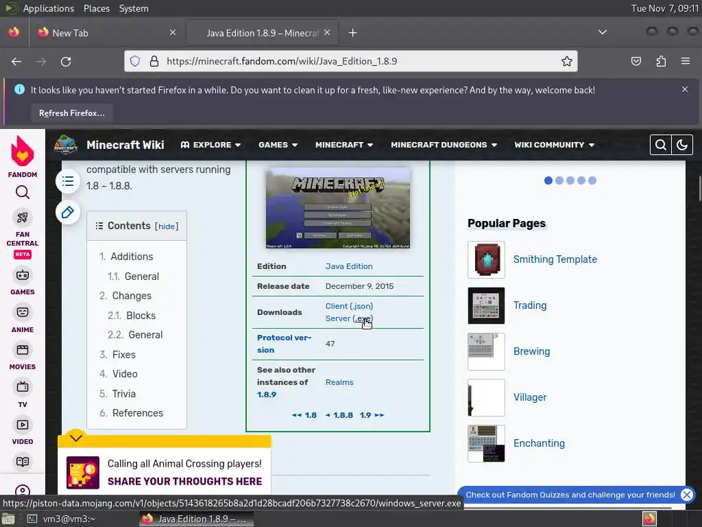The width and height of the screenshot is (702, 527).
Task: Open Fan Central rocket icon
Action: [23, 218]
